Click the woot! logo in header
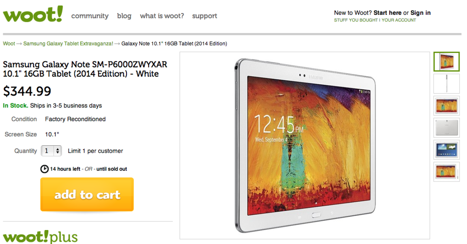Image resolution: width=467 pixels, height=244 pixels. [x=33, y=14]
